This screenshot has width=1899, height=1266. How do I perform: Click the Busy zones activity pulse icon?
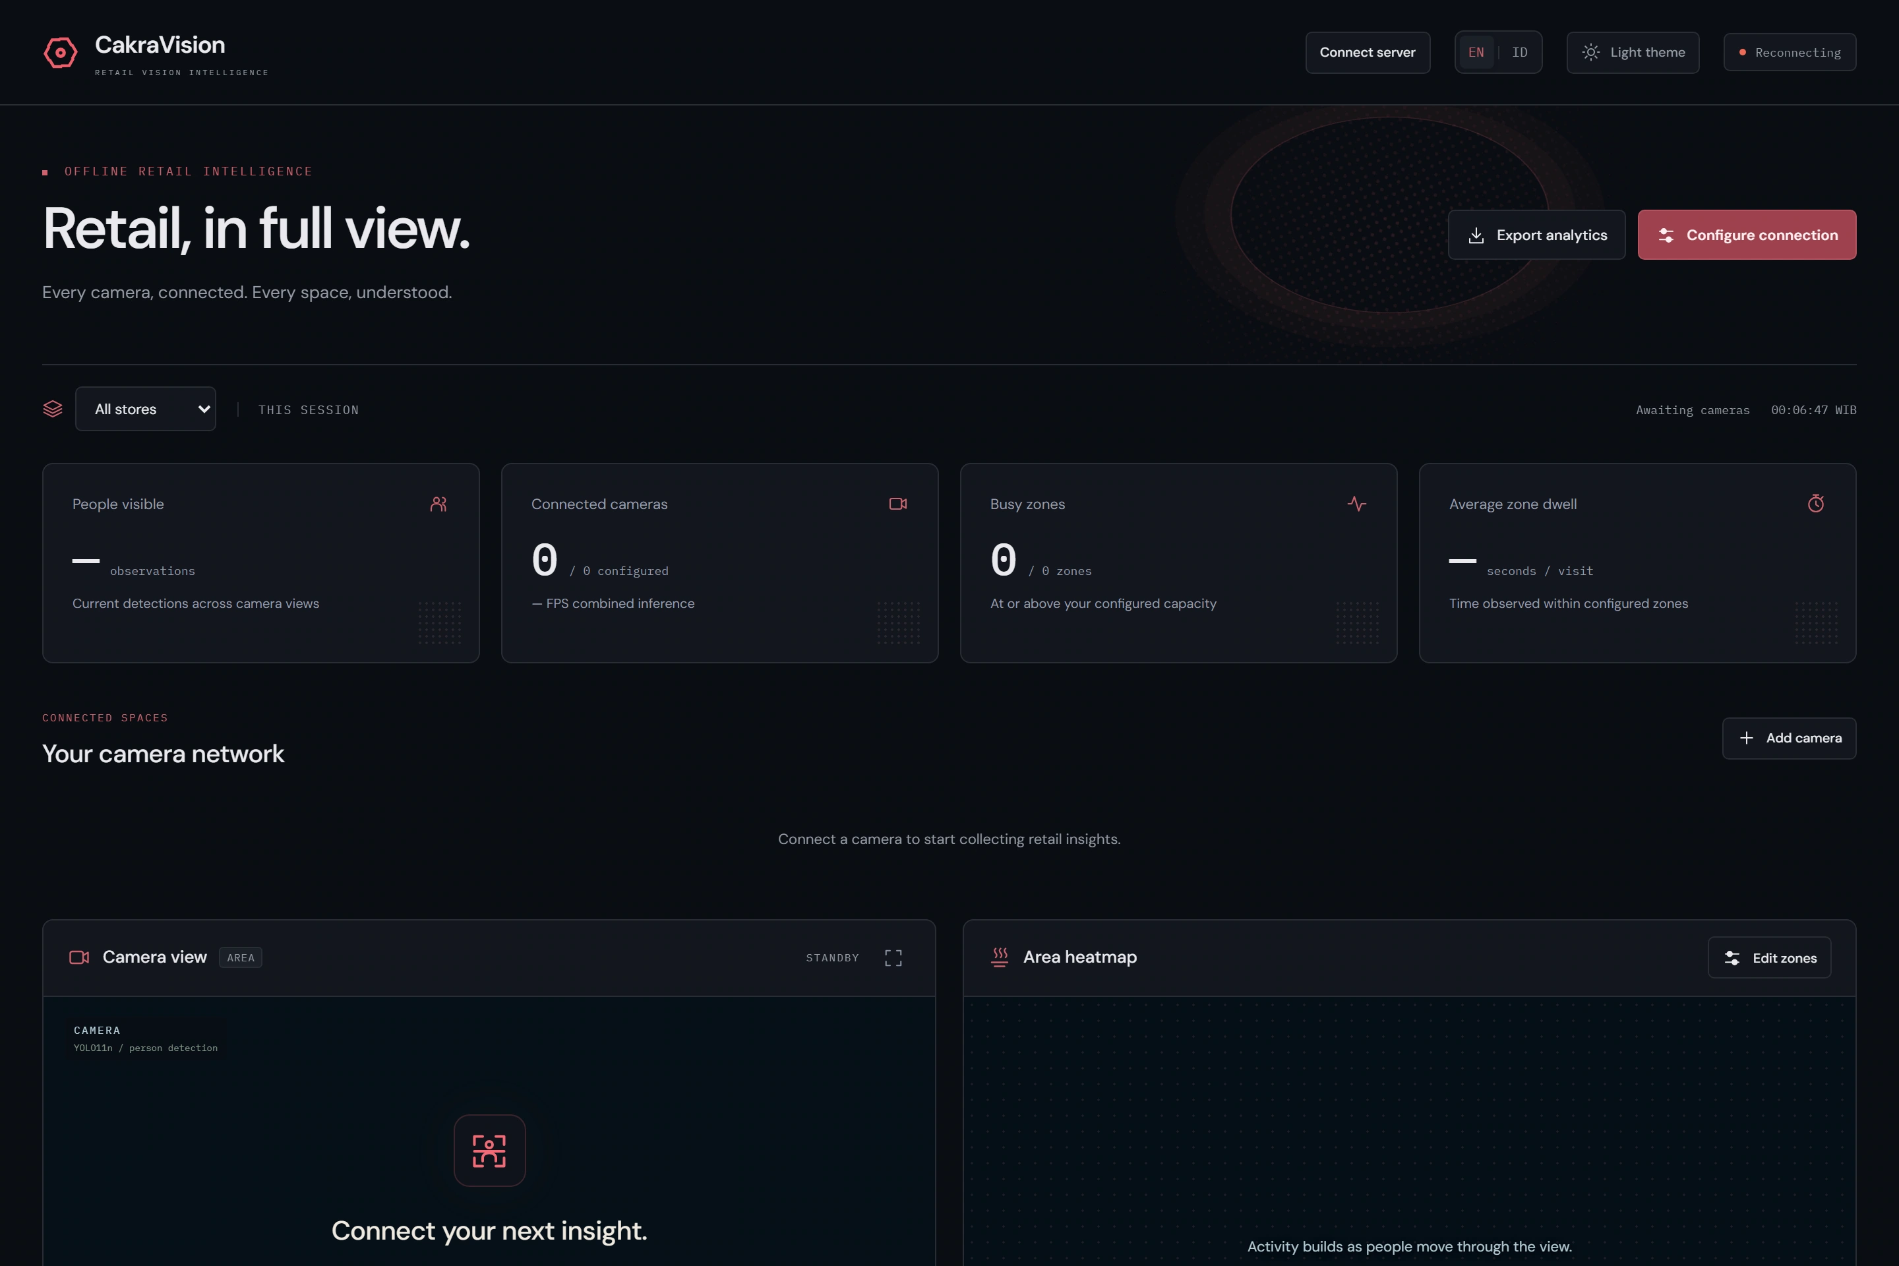click(x=1356, y=504)
